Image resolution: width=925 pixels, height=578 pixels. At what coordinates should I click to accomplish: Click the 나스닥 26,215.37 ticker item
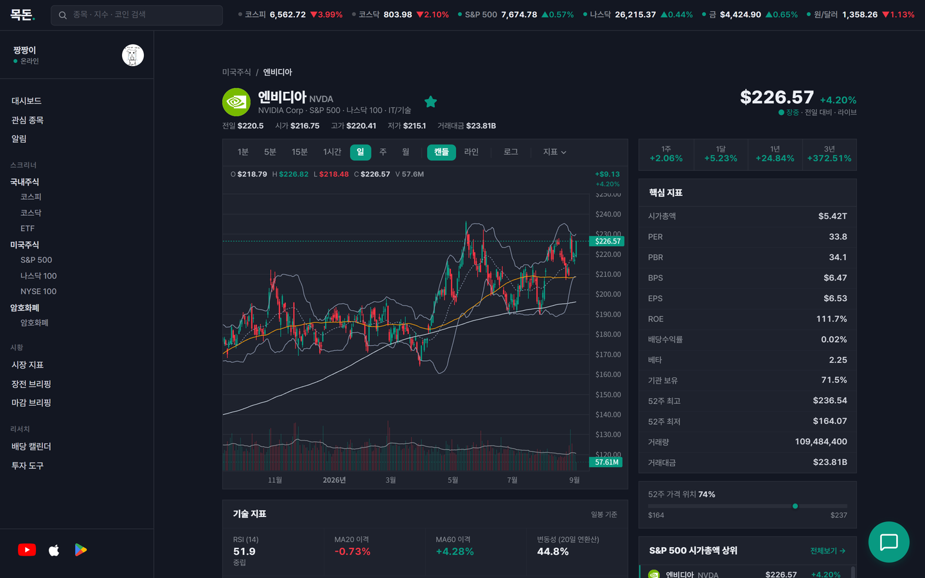point(638,15)
